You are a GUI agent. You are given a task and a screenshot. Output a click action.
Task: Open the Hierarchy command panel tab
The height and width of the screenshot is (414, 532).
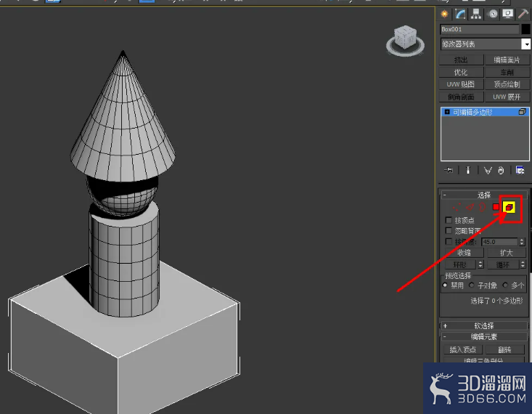476,14
